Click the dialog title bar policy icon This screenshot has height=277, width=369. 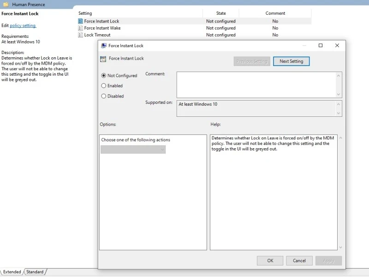(103, 46)
